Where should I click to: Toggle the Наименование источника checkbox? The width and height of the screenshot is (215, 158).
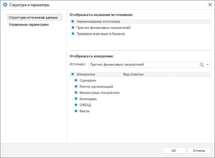click(73, 21)
